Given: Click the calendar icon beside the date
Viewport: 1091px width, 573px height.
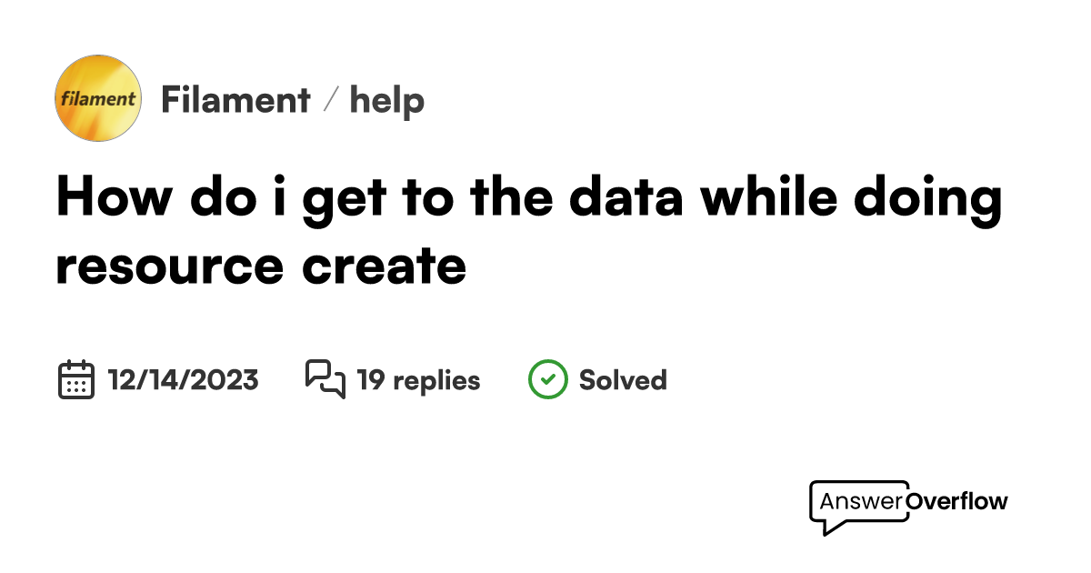Looking at the screenshot, I should tap(76, 379).
